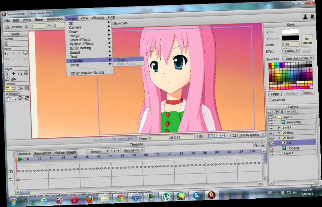Toggle audio mute speaker icon
The height and width of the screenshot is (207, 322).
(x=200, y=136)
